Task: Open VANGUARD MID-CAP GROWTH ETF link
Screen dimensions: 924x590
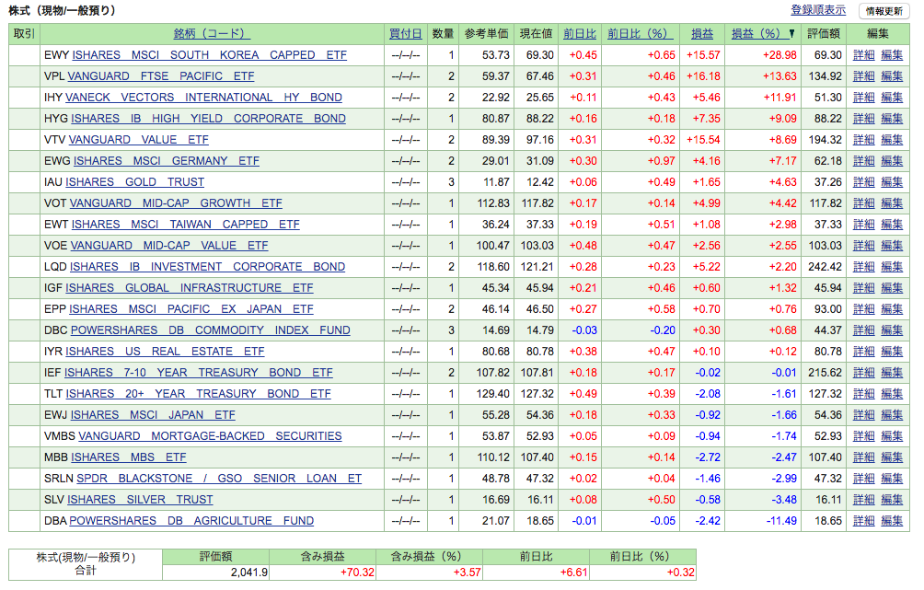Action: point(176,203)
